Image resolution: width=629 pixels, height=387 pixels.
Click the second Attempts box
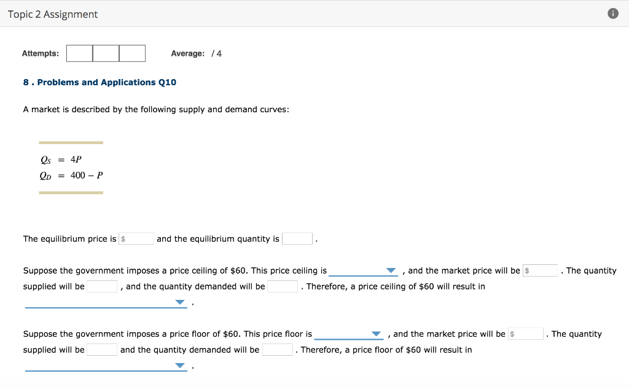(x=105, y=53)
